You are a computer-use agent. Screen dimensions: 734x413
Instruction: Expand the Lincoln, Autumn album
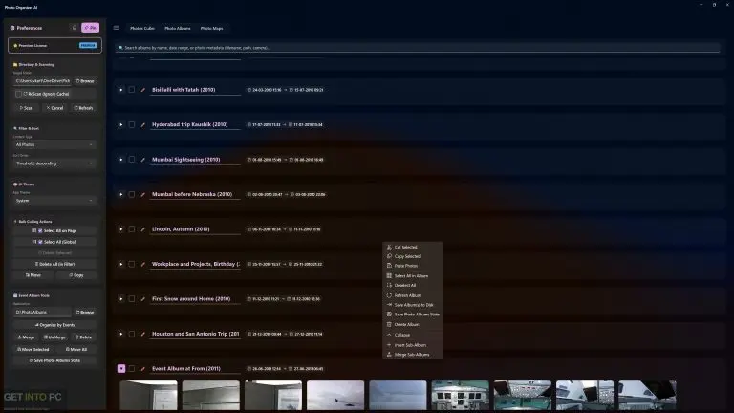(x=120, y=229)
